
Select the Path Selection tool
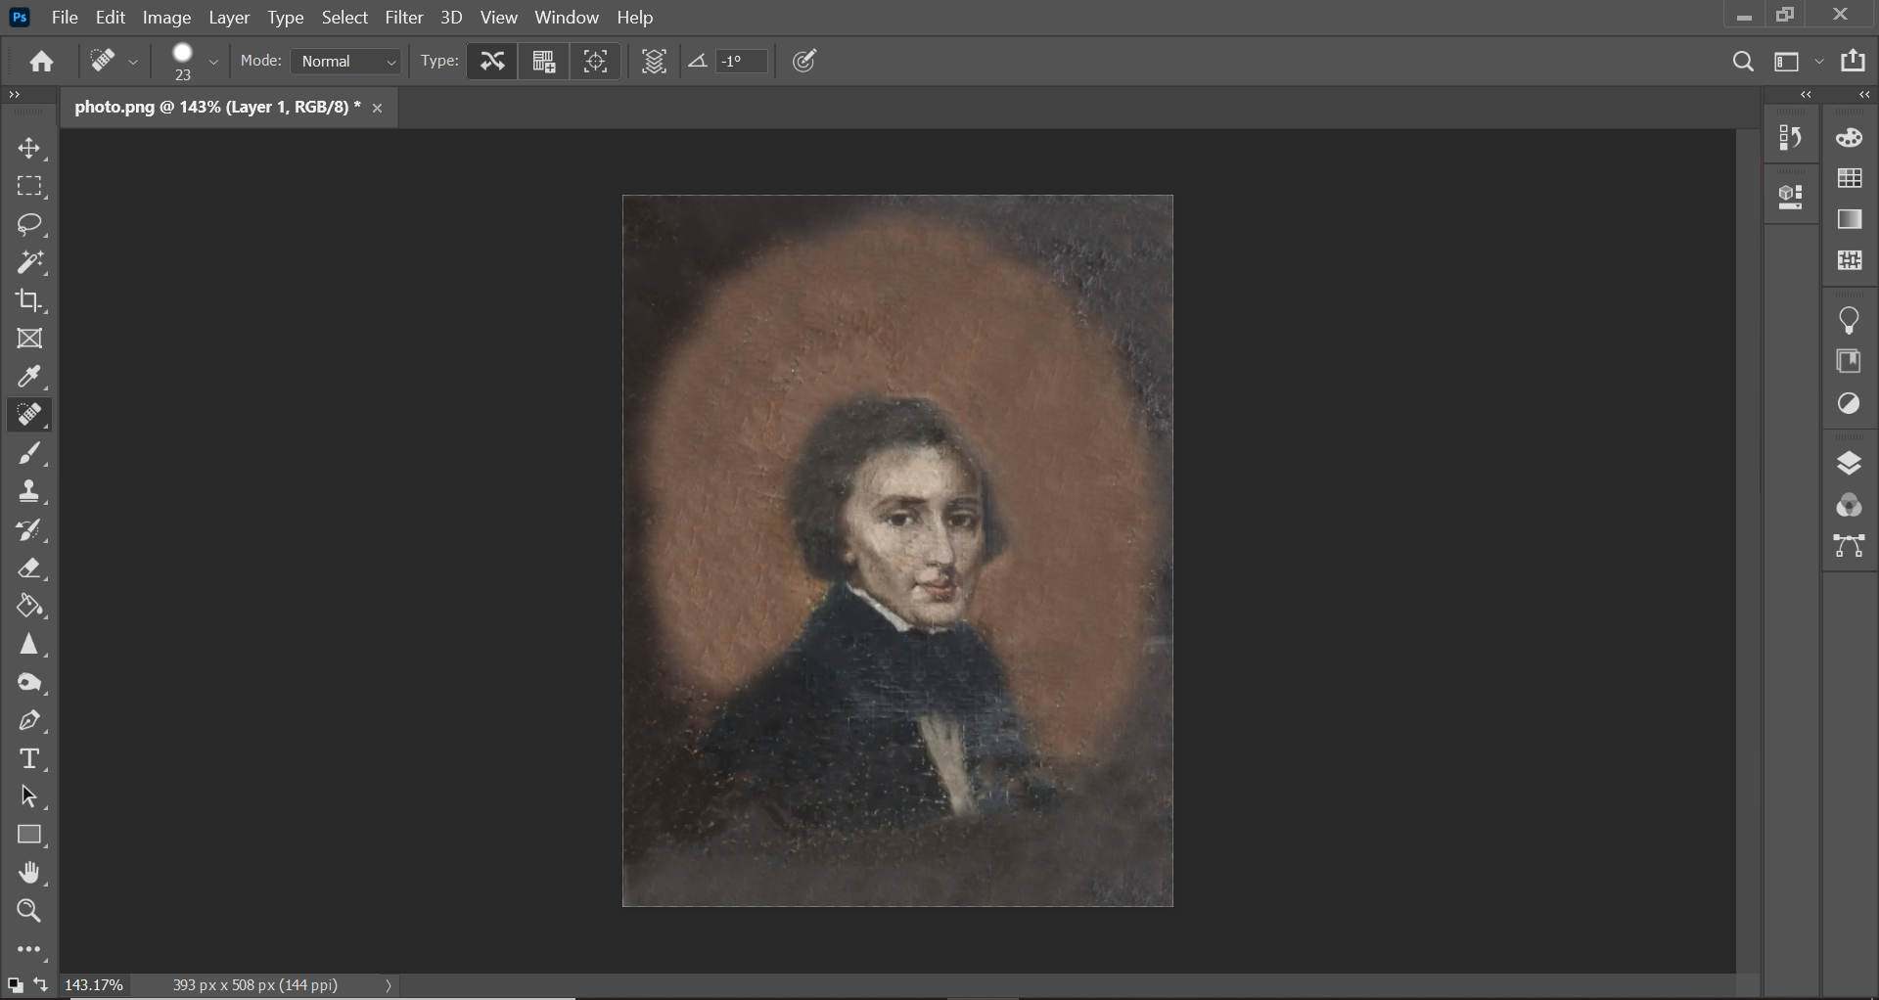(29, 797)
